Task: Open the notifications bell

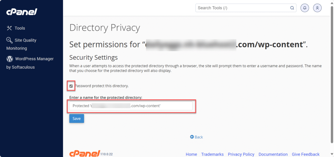Action: pyautogui.click(x=305, y=8)
